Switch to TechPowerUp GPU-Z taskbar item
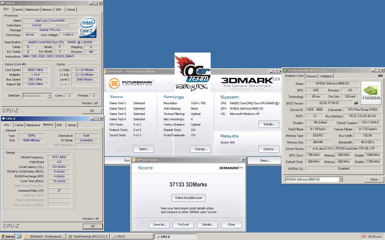The width and height of the screenshot is (385, 240). point(88,237)
